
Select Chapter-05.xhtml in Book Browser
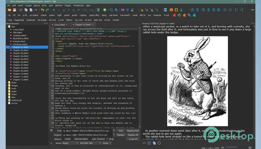[21, 59]
